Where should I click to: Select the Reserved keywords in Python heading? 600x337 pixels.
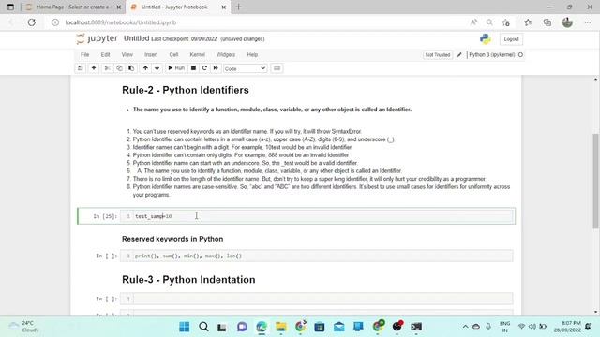coord(172,239)
